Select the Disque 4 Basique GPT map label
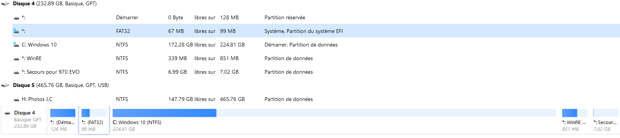This screenshot has height=138, width=620. [x=25, y=119]
